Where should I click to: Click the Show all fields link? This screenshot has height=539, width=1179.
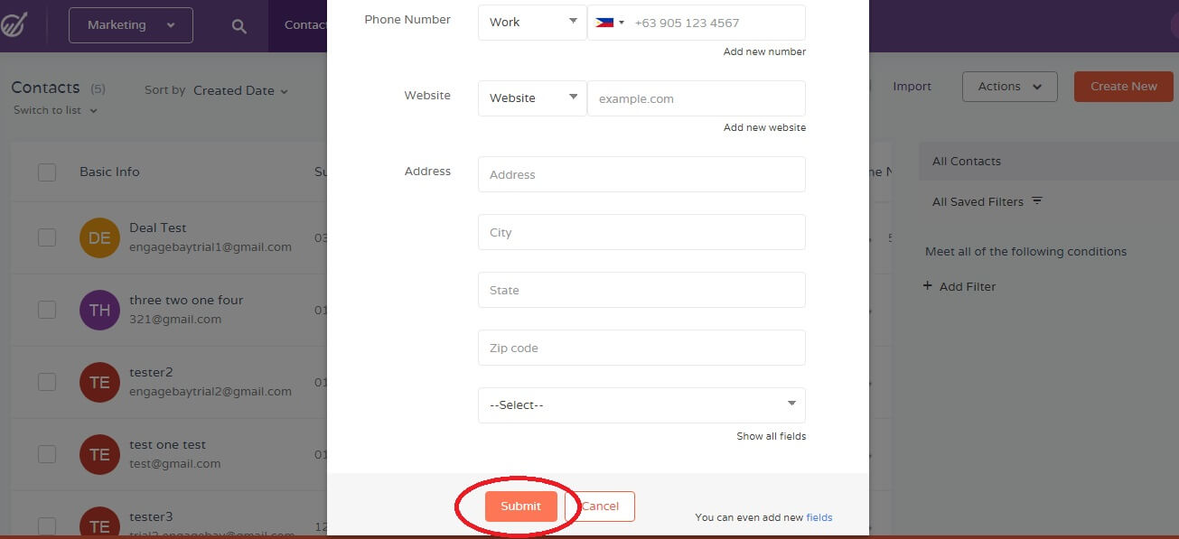[771, 436]
